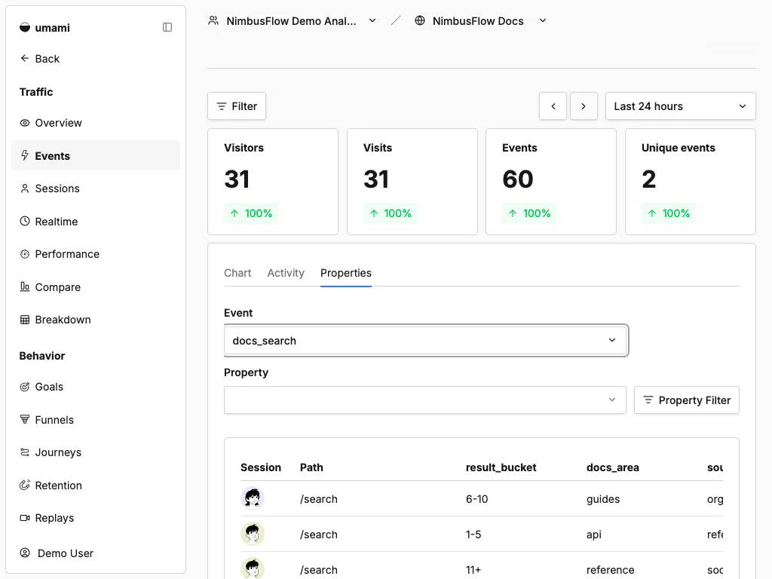Viewport: 772px width, 579px height.
Task: Click the guides docs_area cell
Action: click(602, 499)
